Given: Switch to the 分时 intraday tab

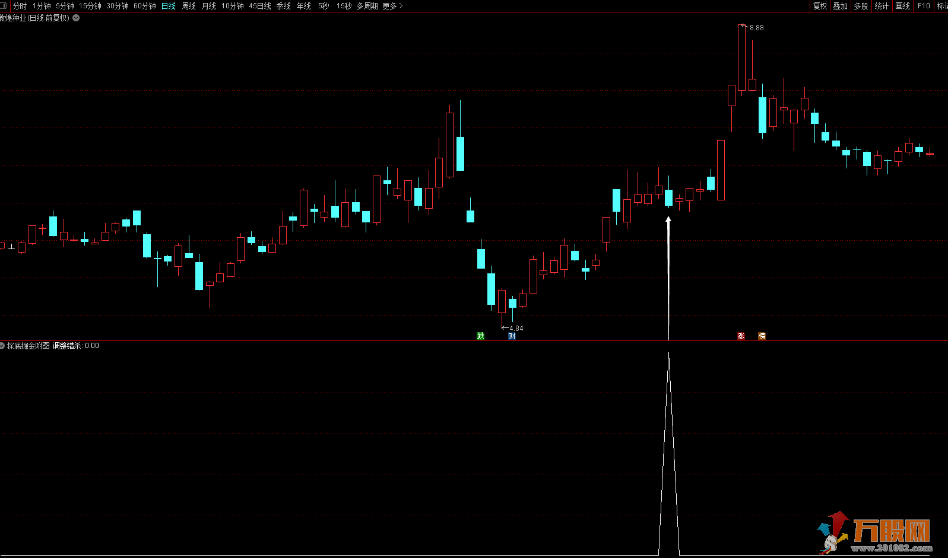Looking at the screenshot, I should click(x=20, y=6).
